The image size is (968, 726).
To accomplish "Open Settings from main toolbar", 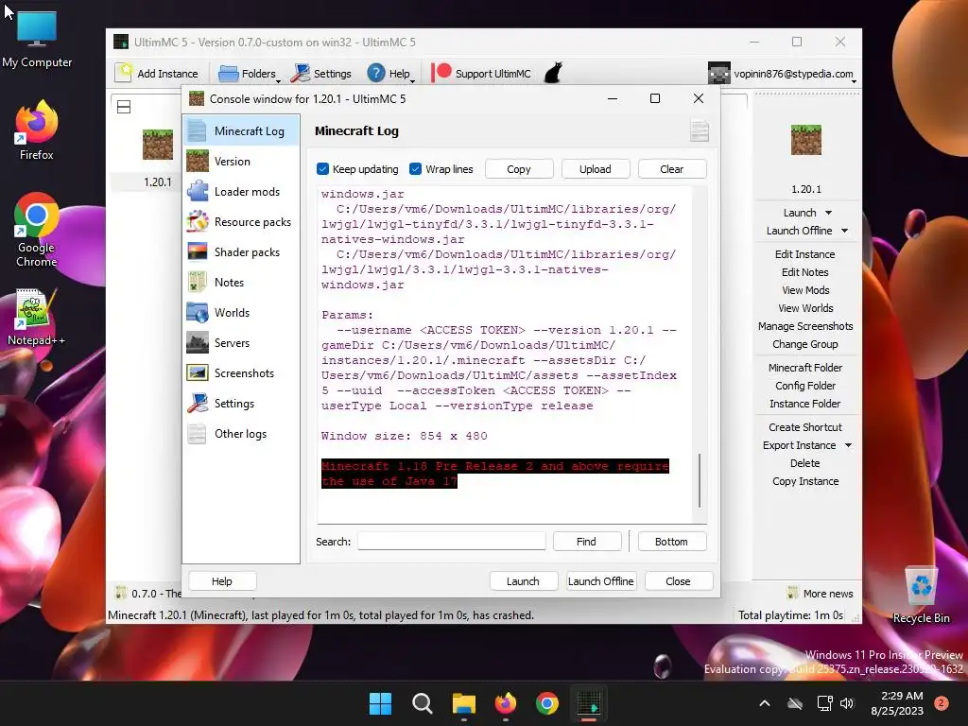I will pyautogui.click(x=321, y=74).
